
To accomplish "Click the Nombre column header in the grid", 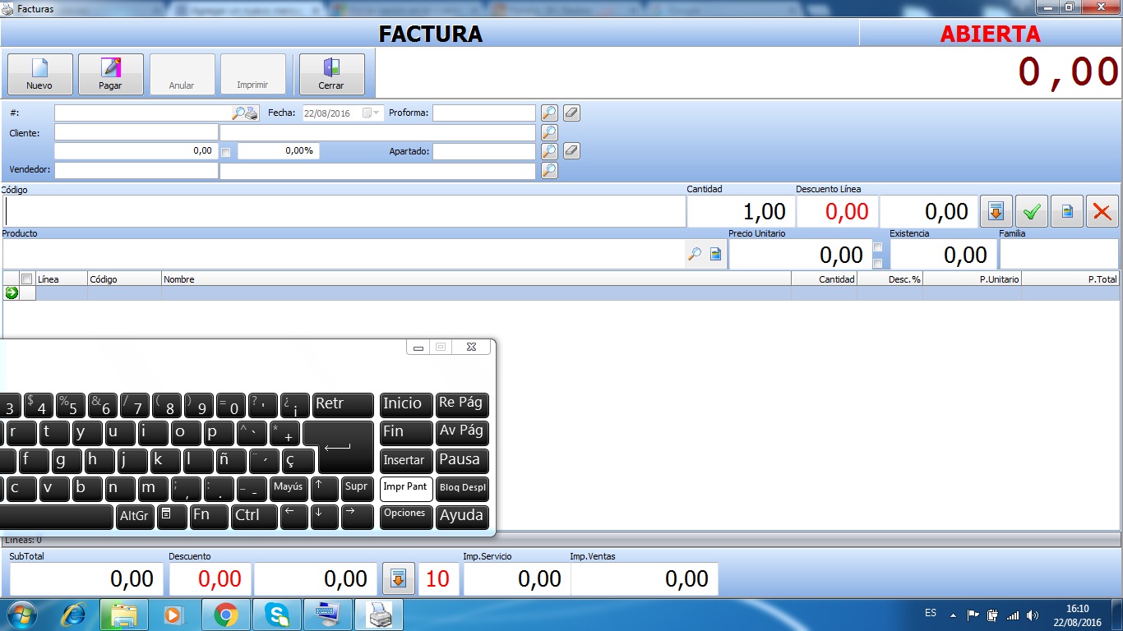I will pos(475,279).
